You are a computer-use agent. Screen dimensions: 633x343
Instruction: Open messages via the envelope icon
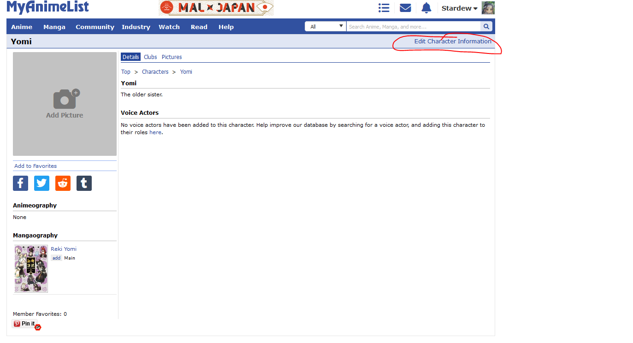[405, 8]
